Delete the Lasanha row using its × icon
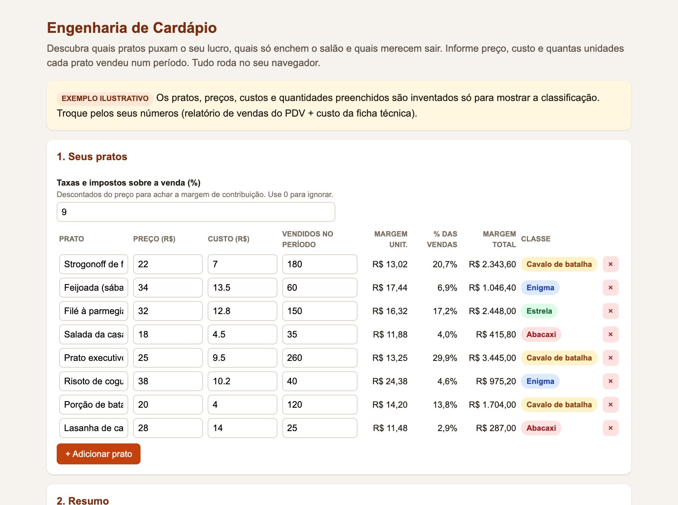The width and height of the screenshot is (678, 505). coord(611,428)
